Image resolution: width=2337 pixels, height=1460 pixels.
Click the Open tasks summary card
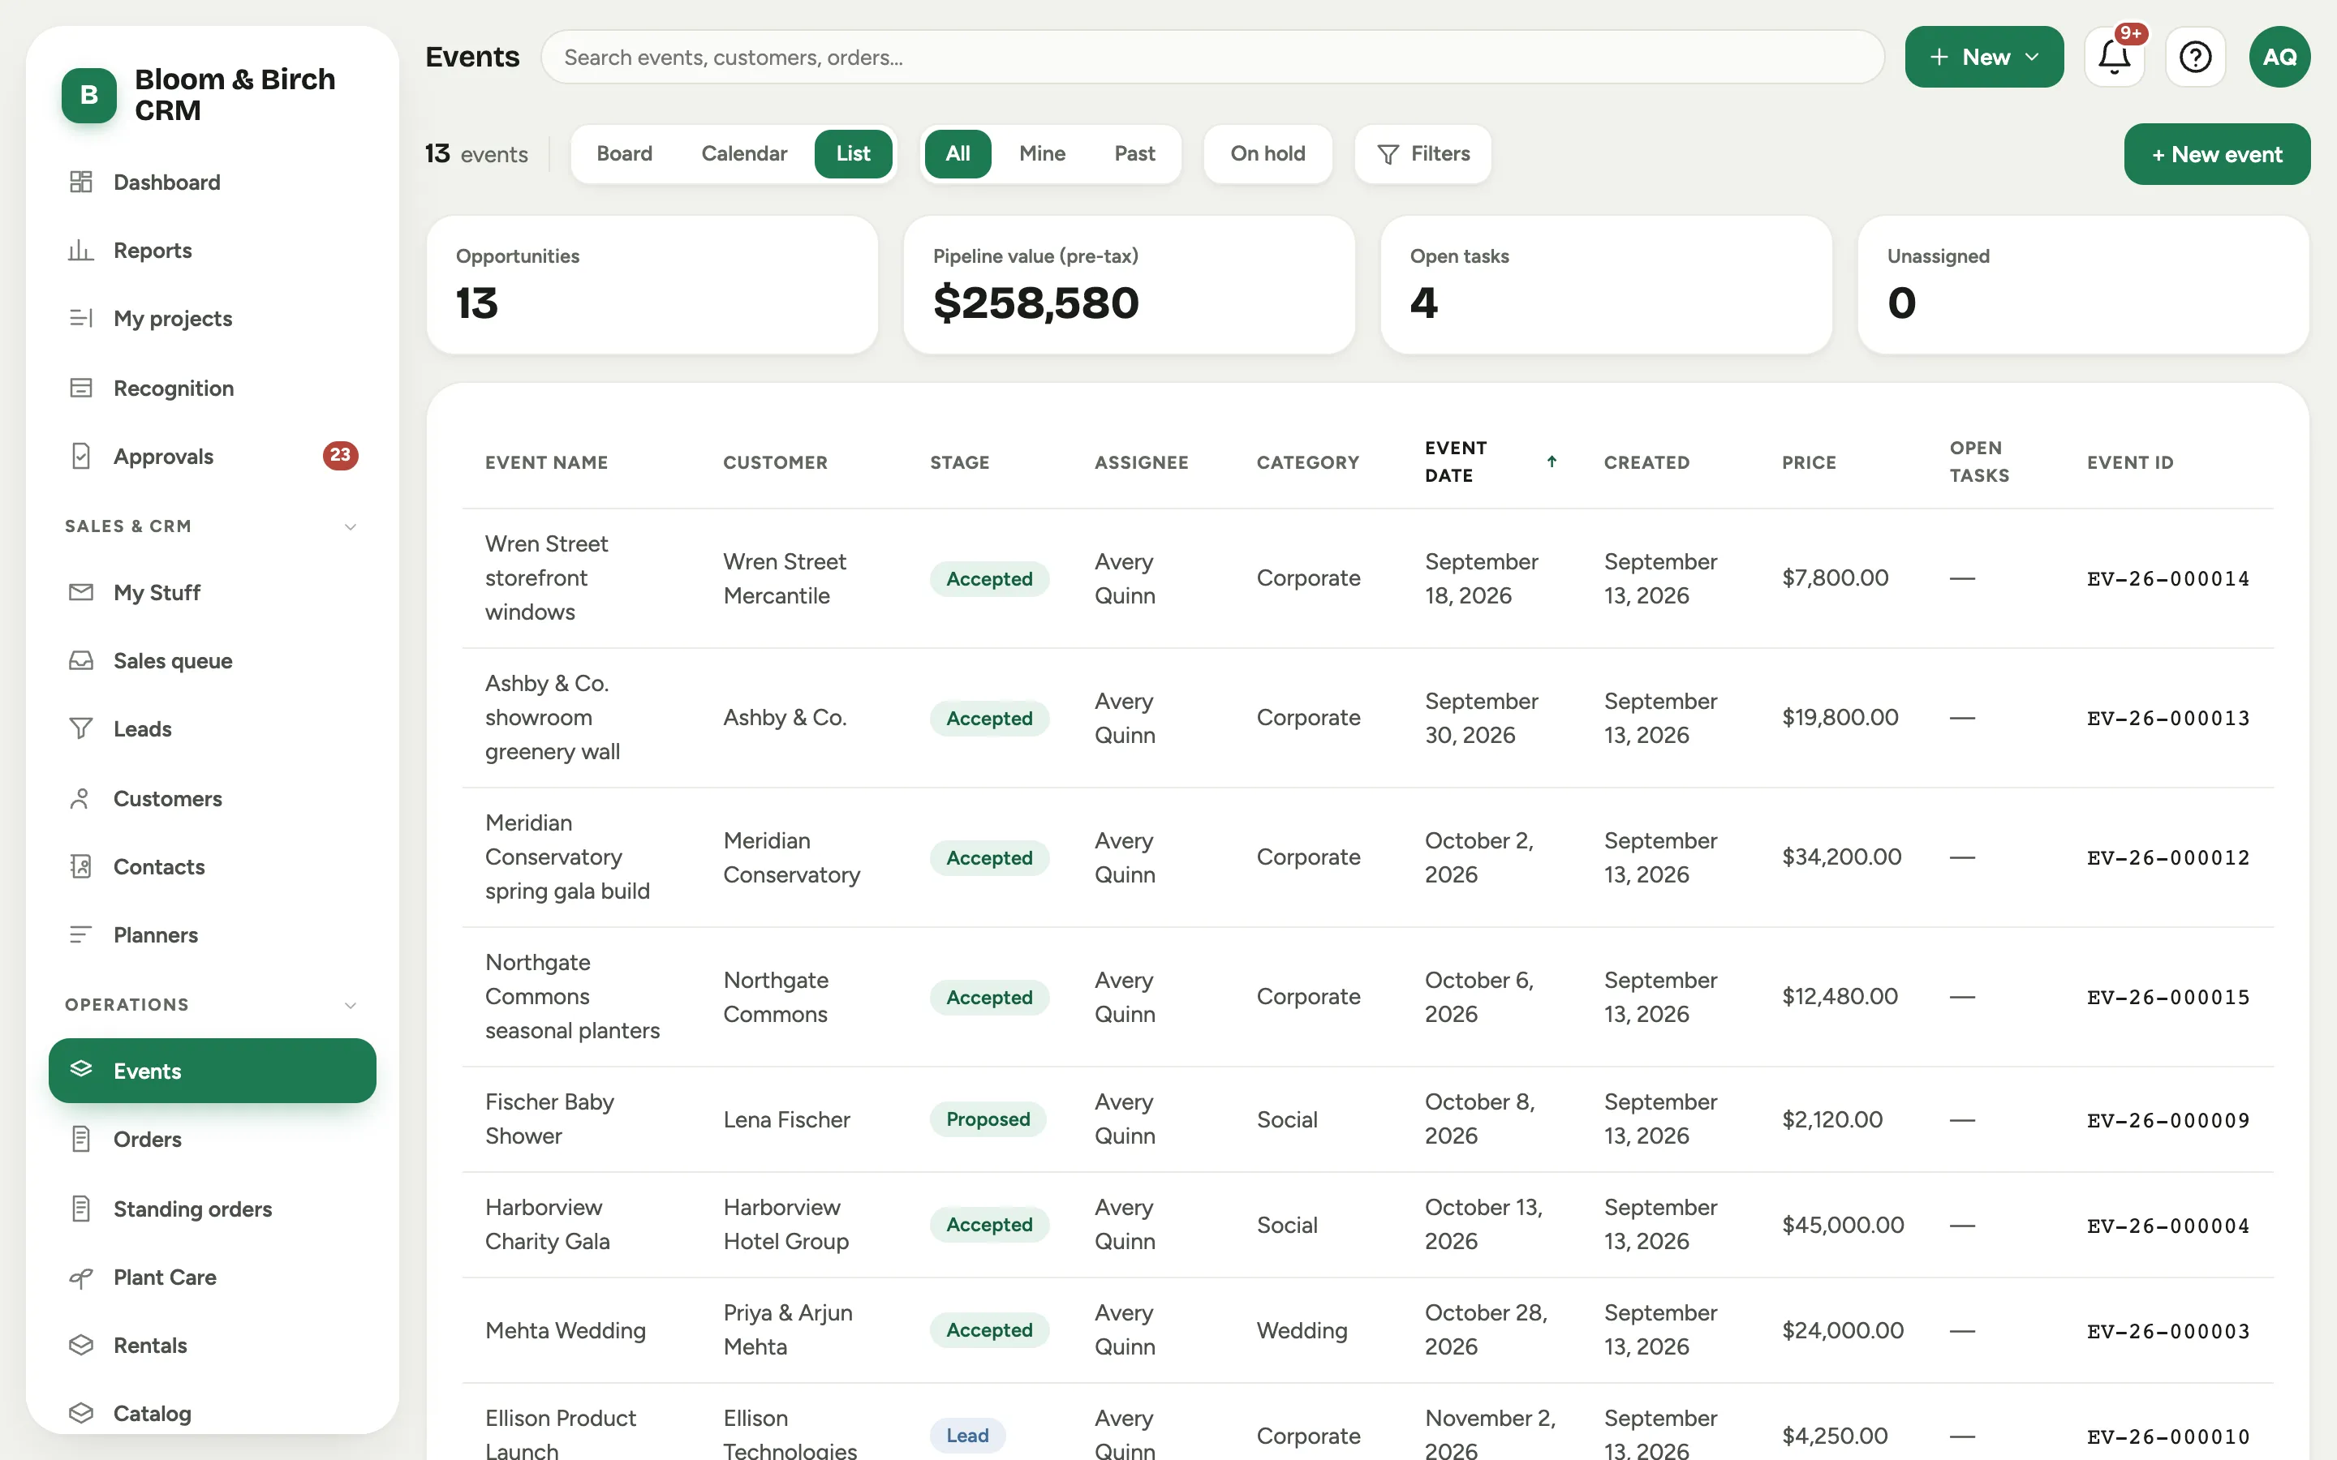[x=1606, y=284]
